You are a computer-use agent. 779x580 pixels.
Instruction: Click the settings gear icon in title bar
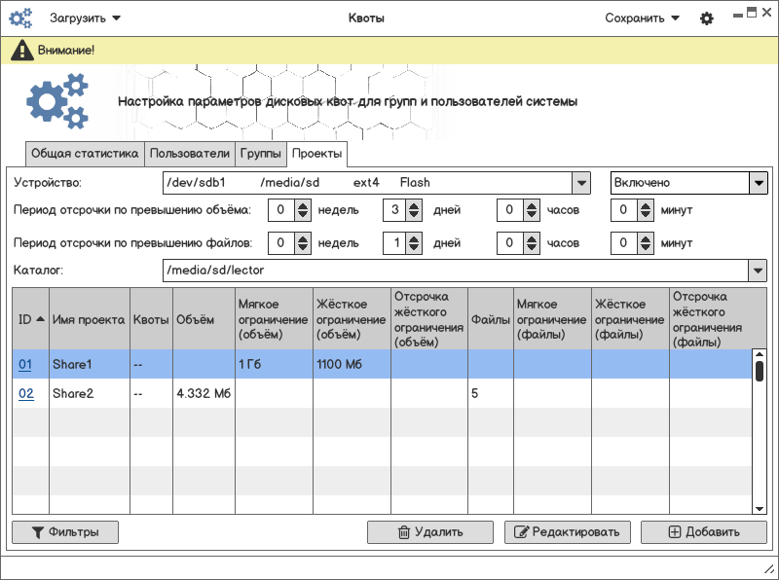pyautogui.click(x=707, y=18)
